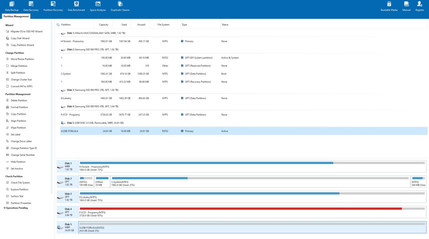The image size is (429, 239).
Task: Launch the Duplicate Cleaner tool
Action: 120,6
